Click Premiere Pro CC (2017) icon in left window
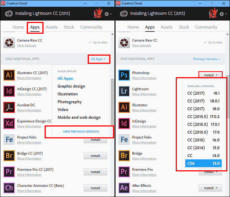230x197 pixels. [x=9, y=172]
